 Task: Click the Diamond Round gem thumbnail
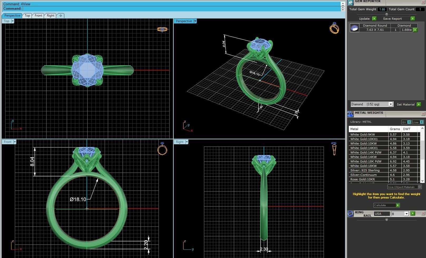354,28
